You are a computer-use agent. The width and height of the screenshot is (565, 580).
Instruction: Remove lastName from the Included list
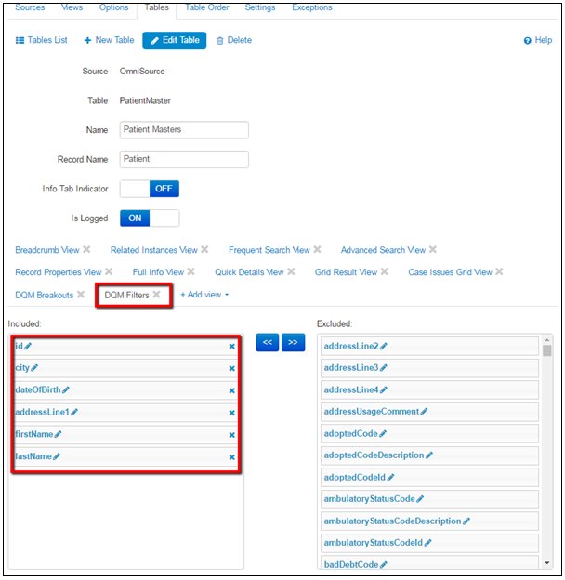pos(231,457)
